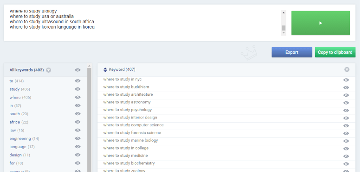Click the text area scrollbar up arrow
This screenshot has width=362, height=174.
pos(284,12)
